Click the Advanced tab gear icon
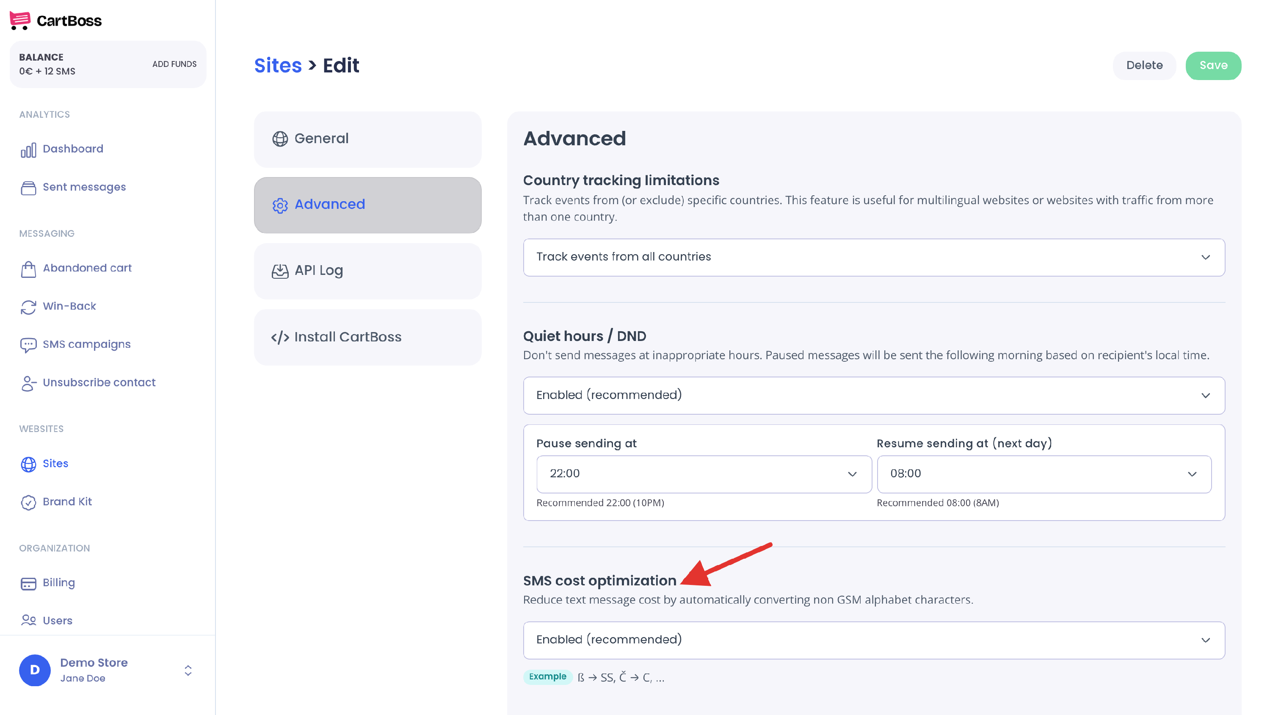 click(280, 205)
